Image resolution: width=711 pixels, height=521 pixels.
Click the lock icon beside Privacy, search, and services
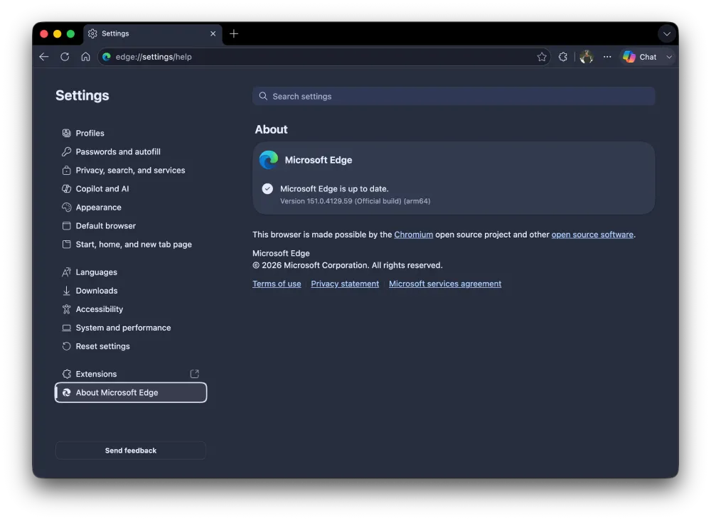pos(66,170)
